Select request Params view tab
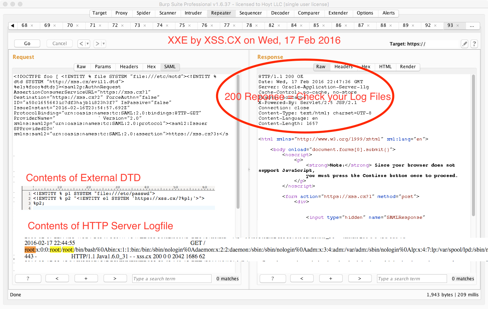488x309 pixels. [x=103, y=67]
